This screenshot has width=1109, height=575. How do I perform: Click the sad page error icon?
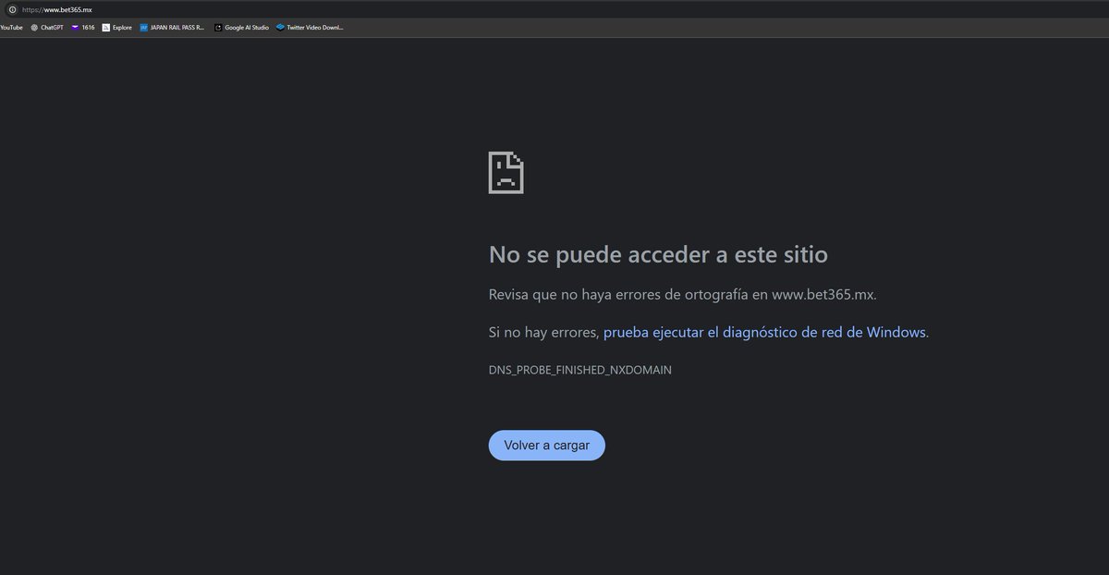coord(506,172)
